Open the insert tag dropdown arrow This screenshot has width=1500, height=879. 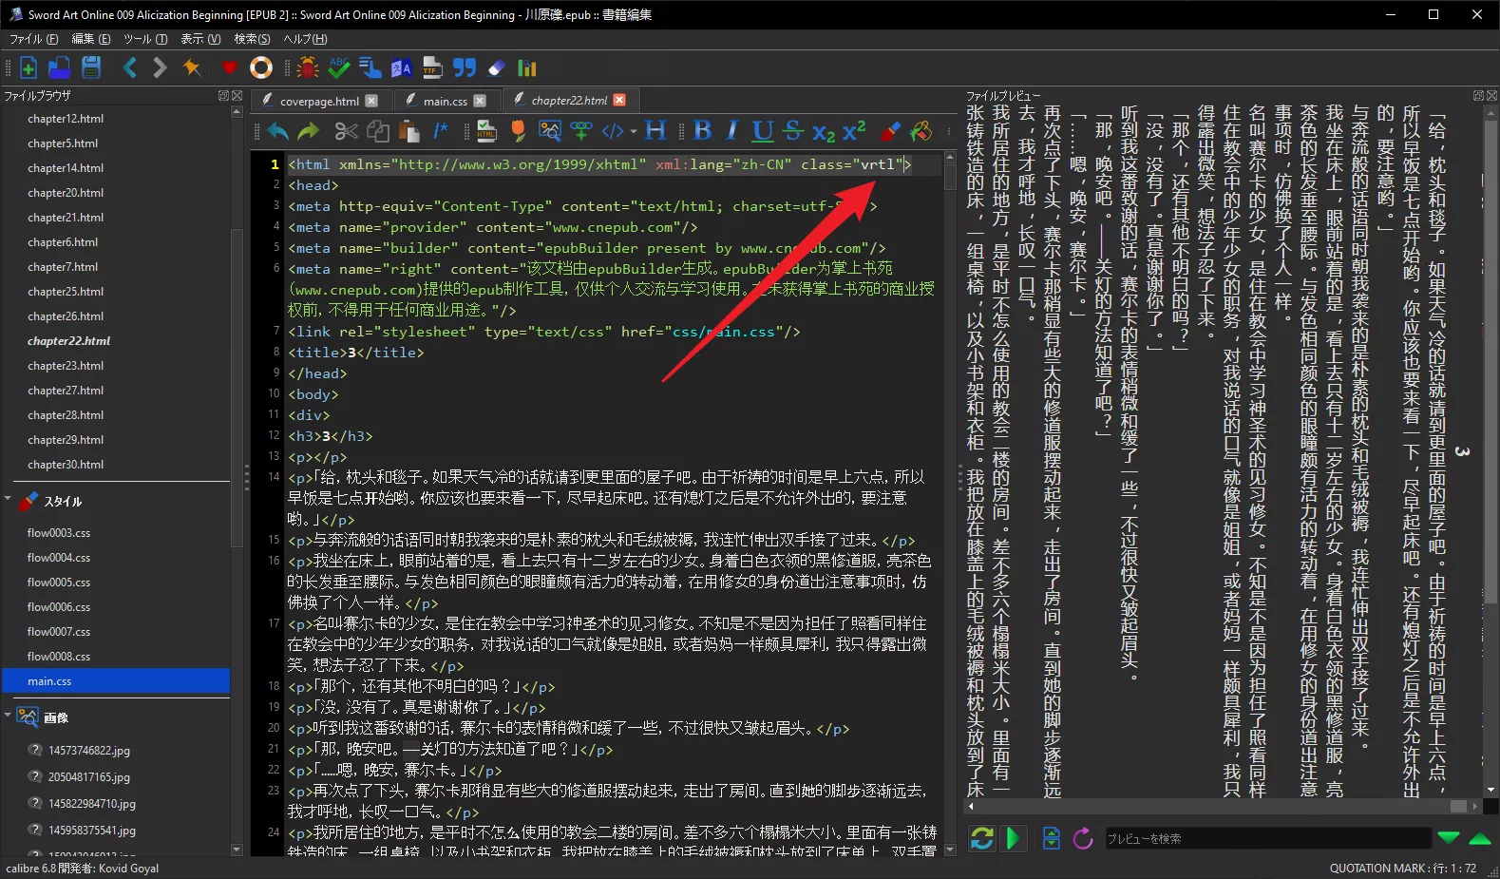632,131
